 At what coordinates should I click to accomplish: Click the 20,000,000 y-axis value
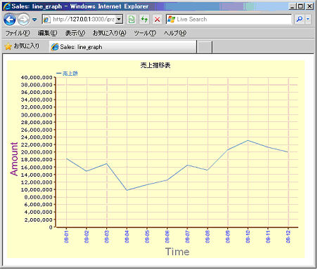(x=37, y=152)
